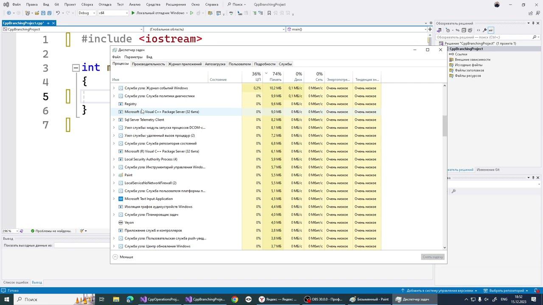Click the wrench Properties icon in Solution Explorer

click(485, 30)
